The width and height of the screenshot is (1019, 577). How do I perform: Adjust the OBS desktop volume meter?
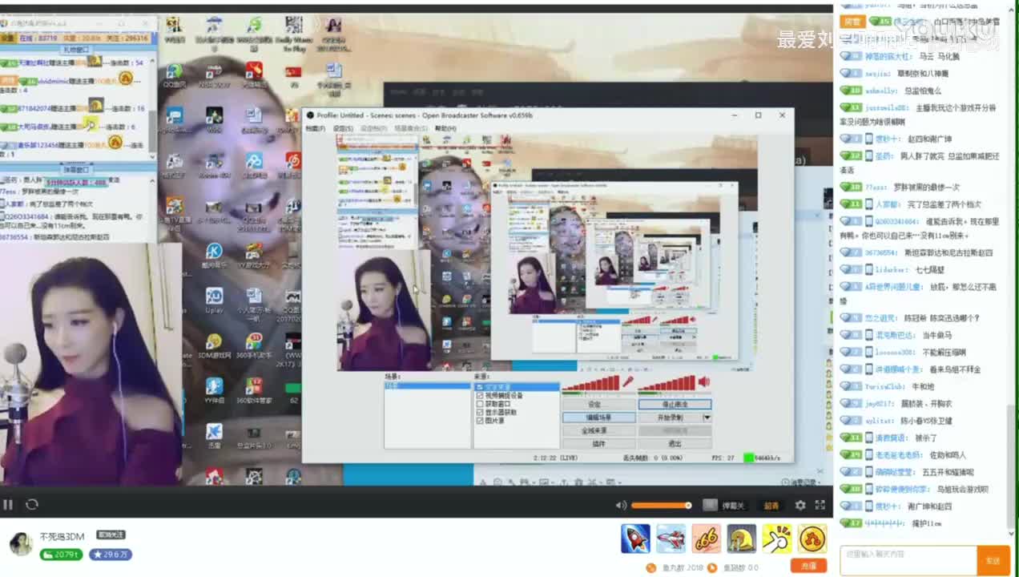coord(667,384)
